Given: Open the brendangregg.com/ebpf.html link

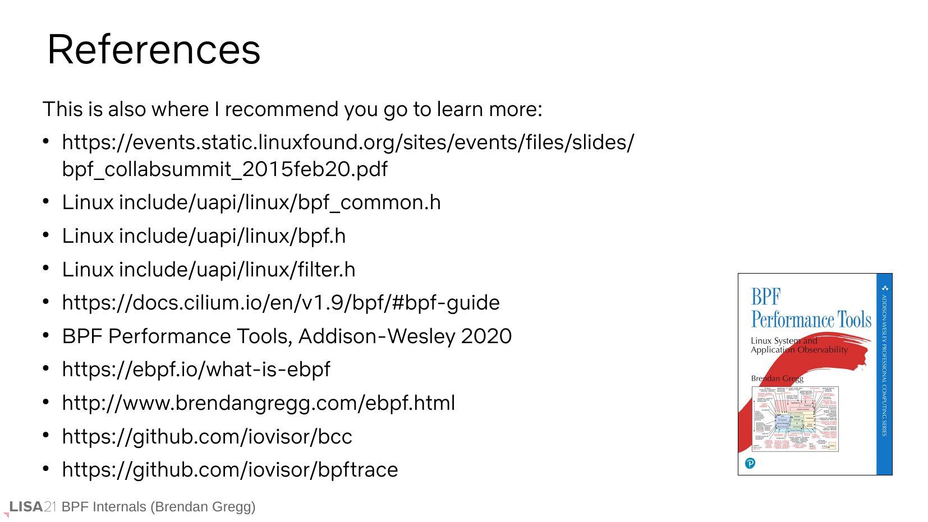Looking at the screenshot, I should pos(258,403).
